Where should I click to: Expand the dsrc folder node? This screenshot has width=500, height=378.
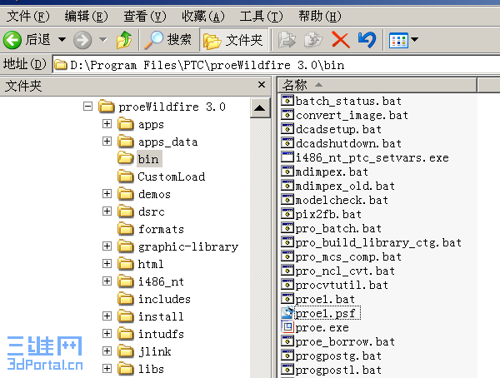107,211
